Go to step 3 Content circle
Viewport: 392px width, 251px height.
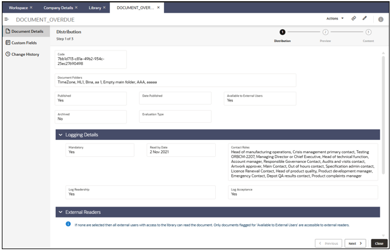click(368, 32)
